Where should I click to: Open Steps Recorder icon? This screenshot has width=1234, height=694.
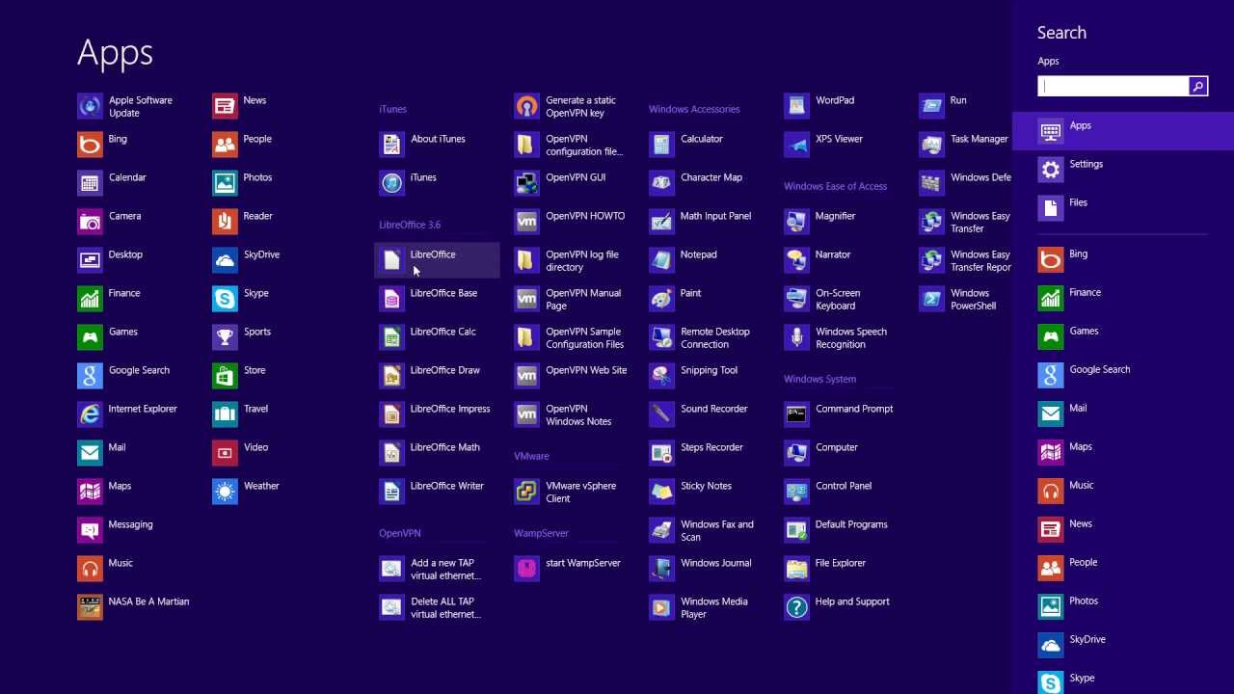point(661,453)
